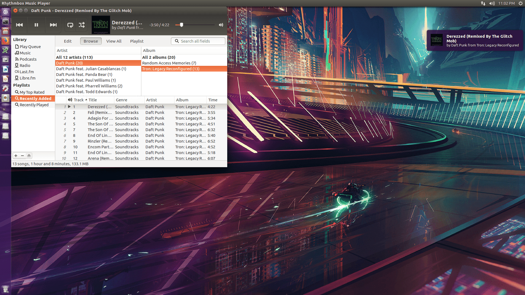This screenshot has width=525, height=295.
Task: Select the Fall (Remix...) track
Action: click(x=141, y=113)
